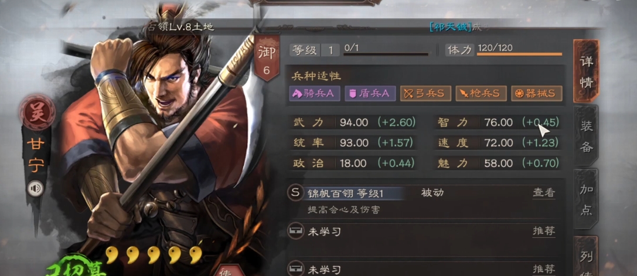Click the 祁天铖 player name link

pos(451,27)
